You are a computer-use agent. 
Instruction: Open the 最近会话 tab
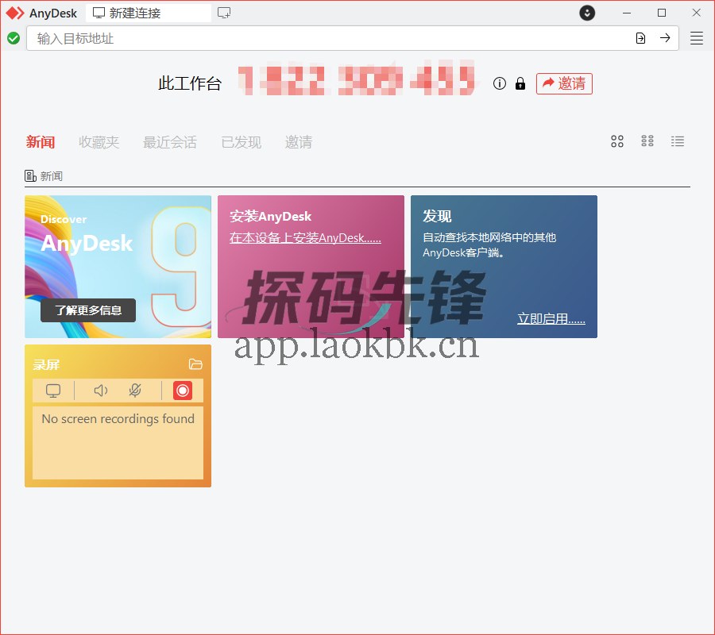[169, 142]
